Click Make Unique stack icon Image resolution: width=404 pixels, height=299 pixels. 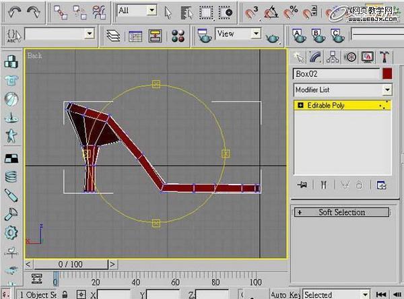tap(345, 185)
